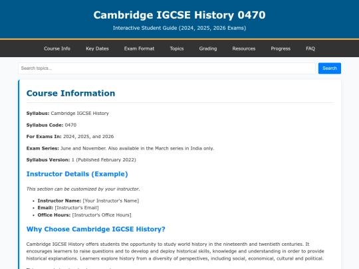Viewport: 359px width, 269px height.
Task: Open the FAQ nav link
Action: [310, 48]
